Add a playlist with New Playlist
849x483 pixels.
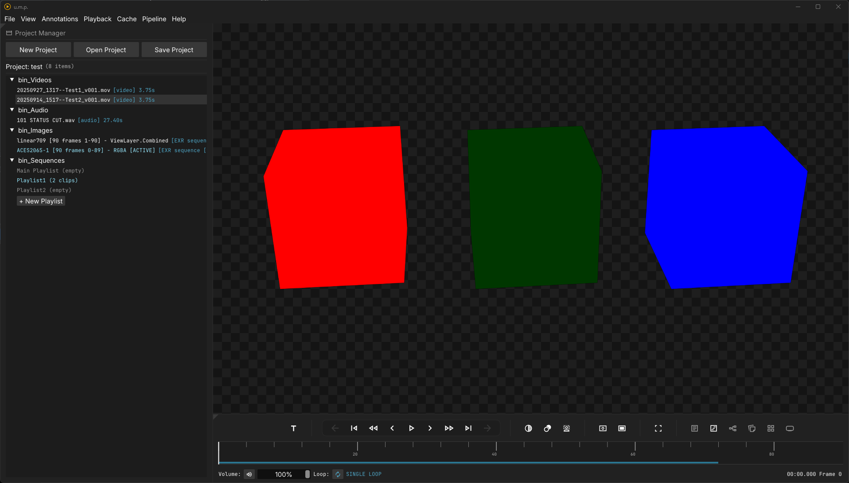click(41, 201)
